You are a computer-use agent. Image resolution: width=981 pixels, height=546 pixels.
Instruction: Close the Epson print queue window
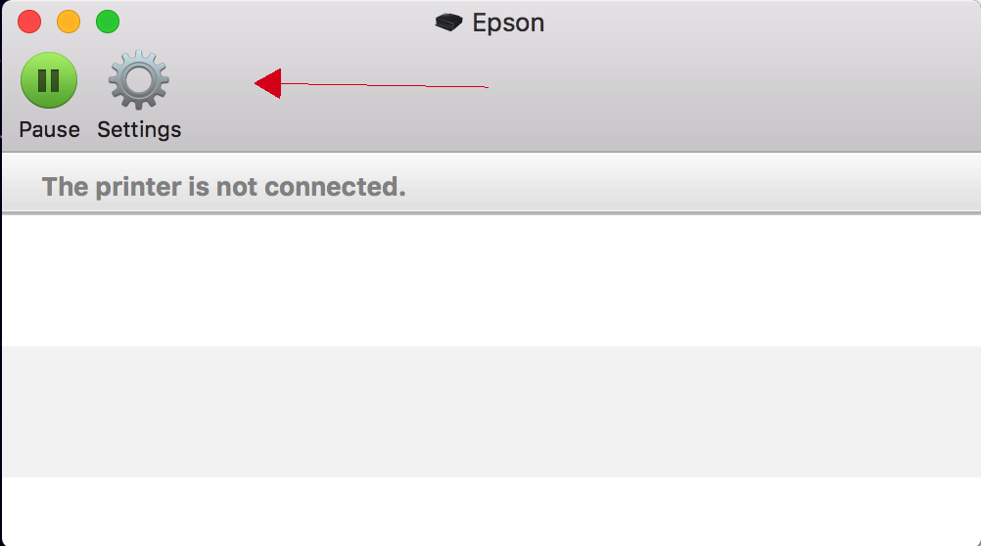(x=29, y=22)
